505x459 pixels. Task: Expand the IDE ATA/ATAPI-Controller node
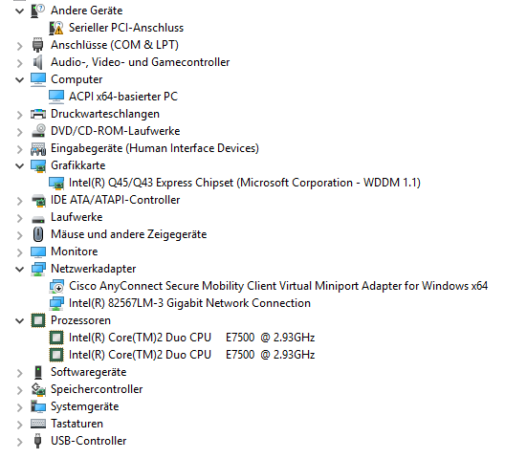point(20,201)
